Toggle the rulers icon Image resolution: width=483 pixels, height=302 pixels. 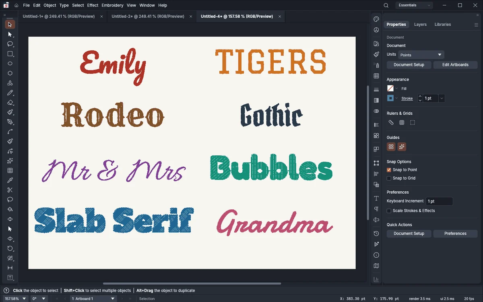tap(391, 122)
